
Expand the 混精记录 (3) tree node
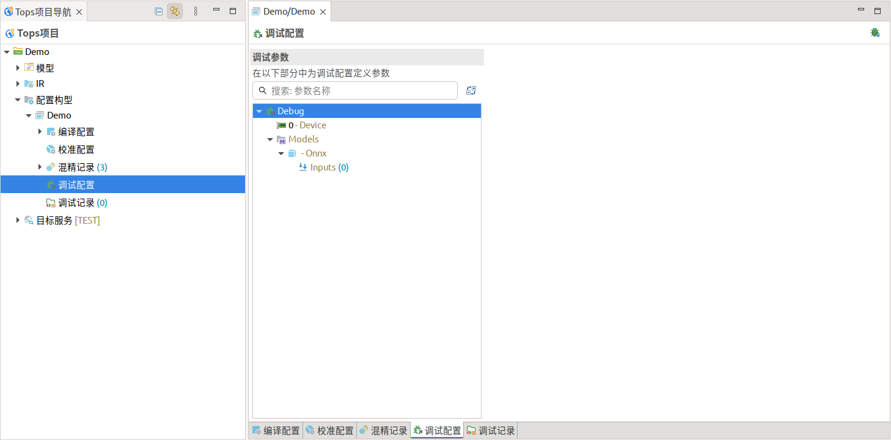click(40, 167)
